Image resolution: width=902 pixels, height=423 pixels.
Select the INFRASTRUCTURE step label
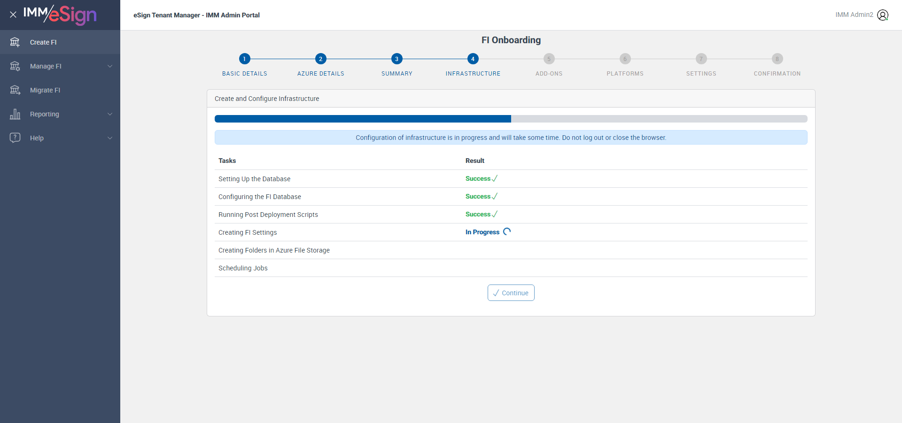click(473, 74)
